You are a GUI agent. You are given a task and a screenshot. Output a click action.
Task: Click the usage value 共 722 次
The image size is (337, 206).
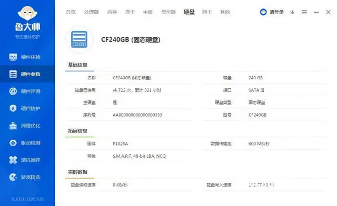tap(122, 90)
